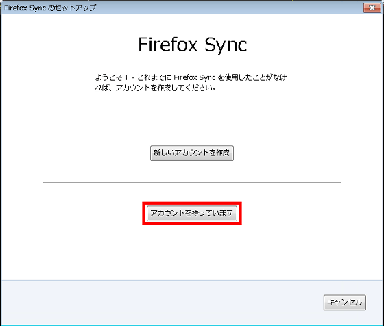384x326 pixels.
Task: Click the welcome line starting with ようこそ！
Action: (191, 77)
